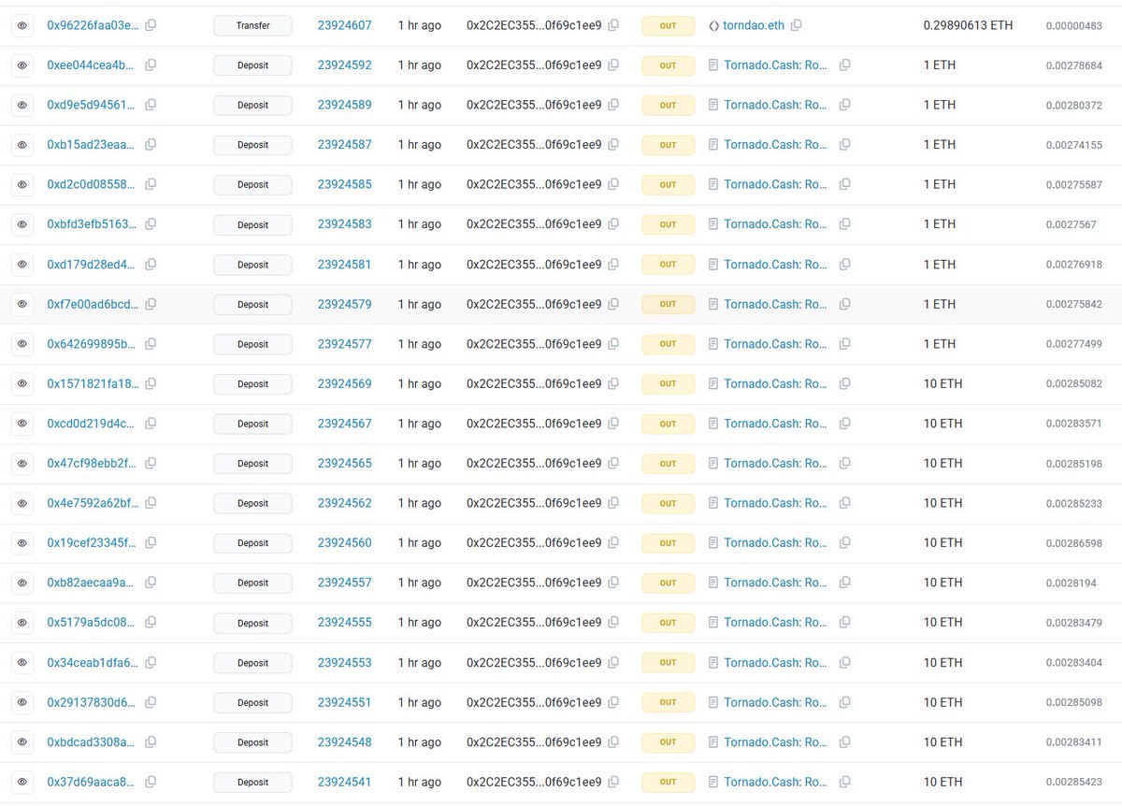Copy Tornado.Cash address in block 23924581 row

click(845, 265)
